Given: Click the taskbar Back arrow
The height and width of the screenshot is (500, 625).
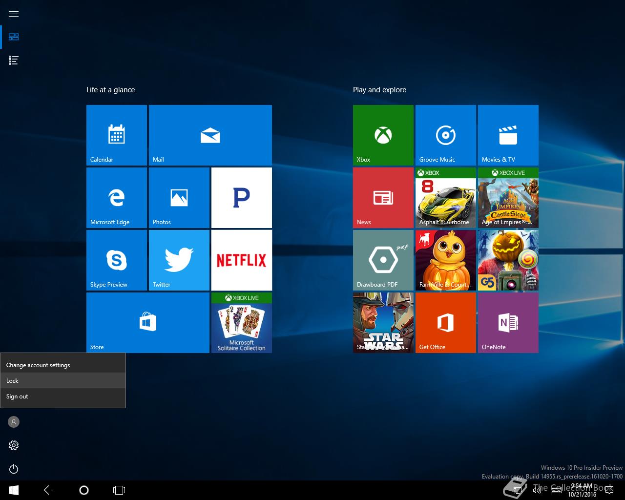Looking at the screenshot, I should pyautogui.click(x=49, y=490).
